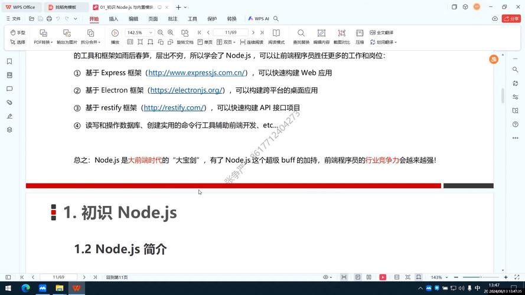Toggle 连续阅读 continuous reading

tap(252, 42)
